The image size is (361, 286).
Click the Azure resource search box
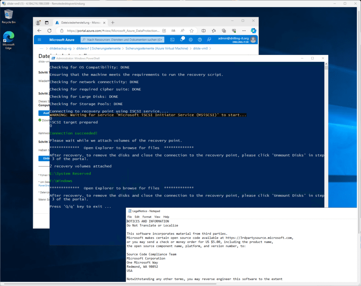[122, 39]
